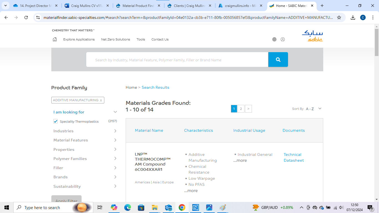379x213 pixels.
Task: Go to results page 2
Action: (x=241, y=109)
